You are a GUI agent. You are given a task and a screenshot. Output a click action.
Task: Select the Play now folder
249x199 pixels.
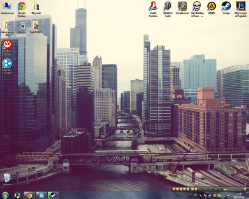pyautogui.click(x=36, y=7)
